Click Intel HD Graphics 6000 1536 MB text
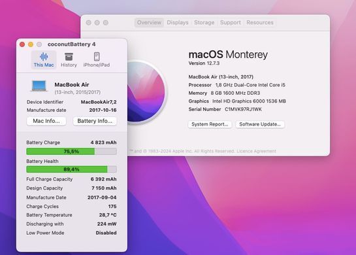Viewport: 356px width, 255px height. click(249, 101)
